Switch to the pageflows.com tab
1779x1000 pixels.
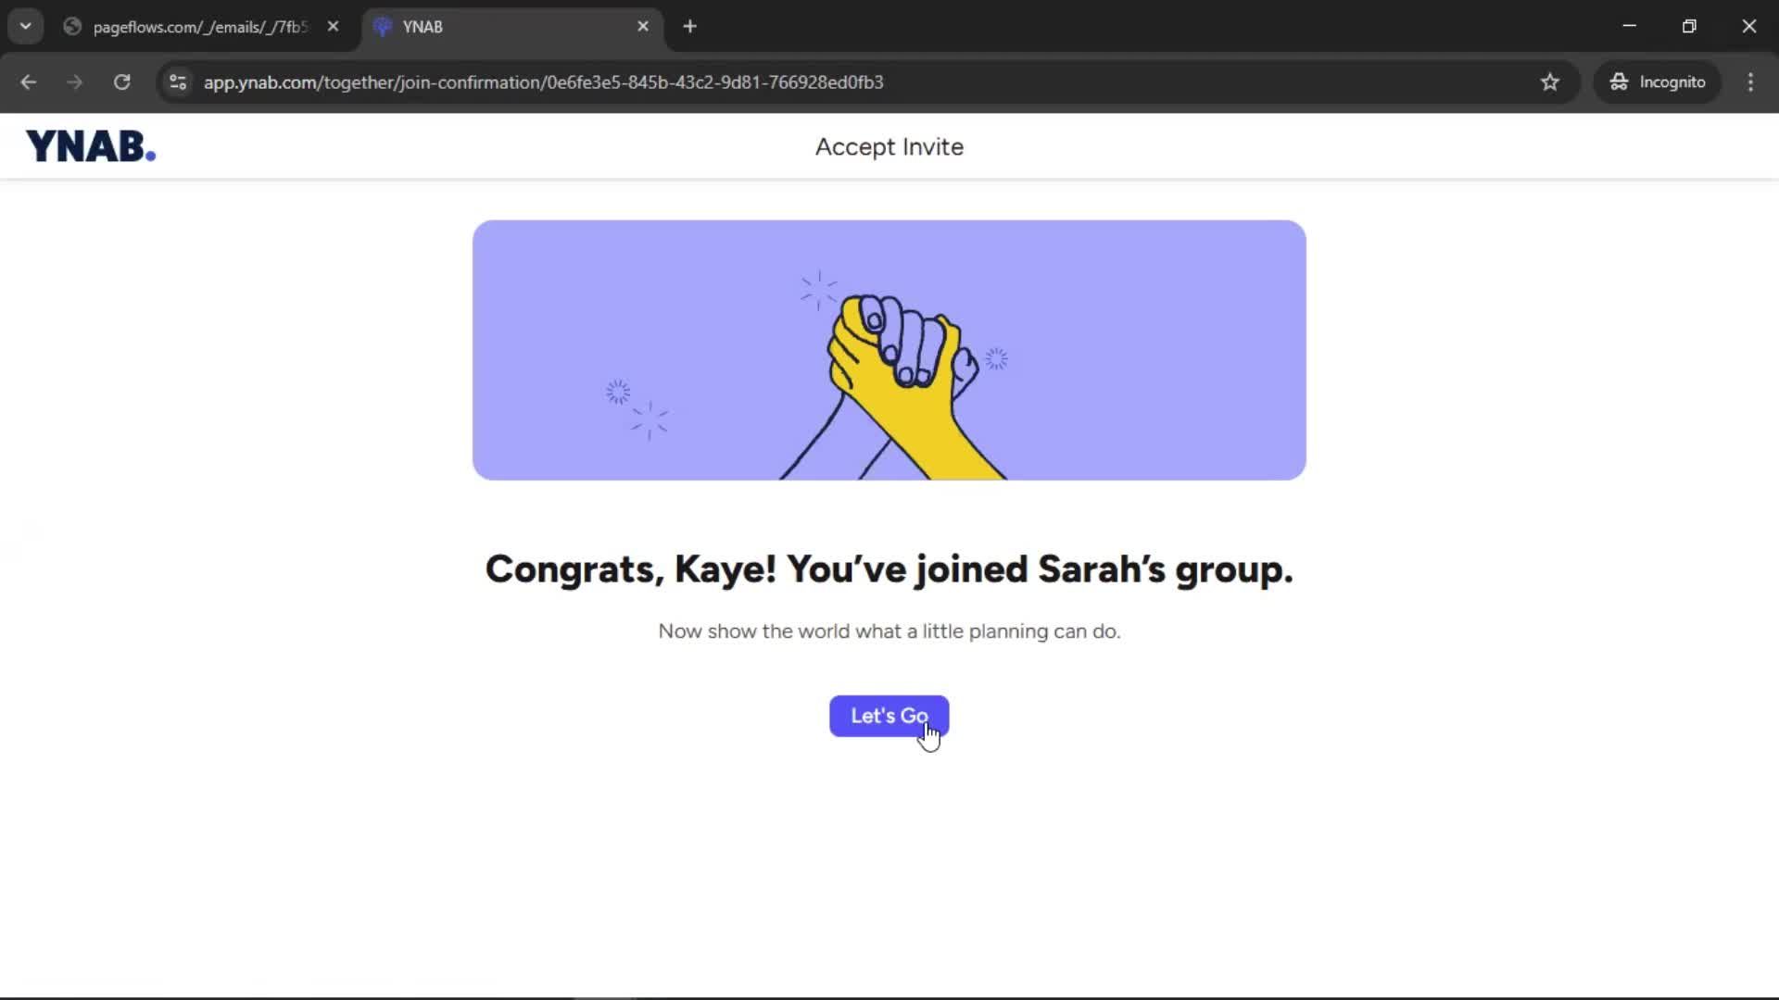(x=199, y=27)
